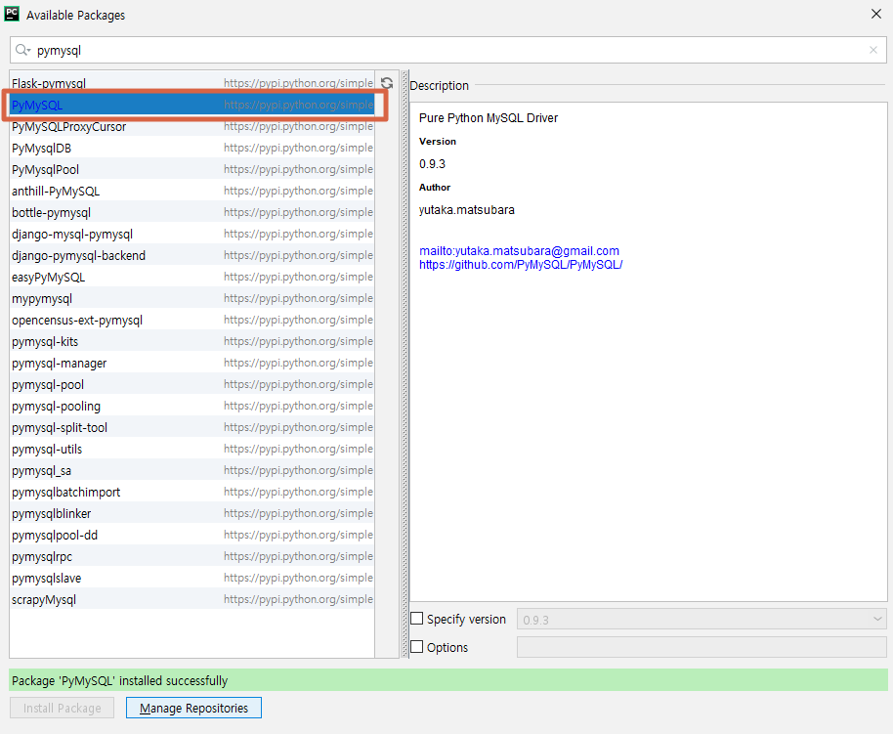Select the PyMysqlDB package

point(191,149)
